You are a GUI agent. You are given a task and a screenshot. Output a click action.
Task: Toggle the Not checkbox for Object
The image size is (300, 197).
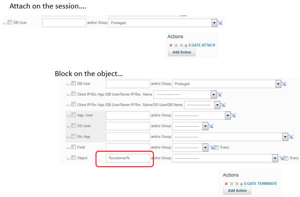73,158
